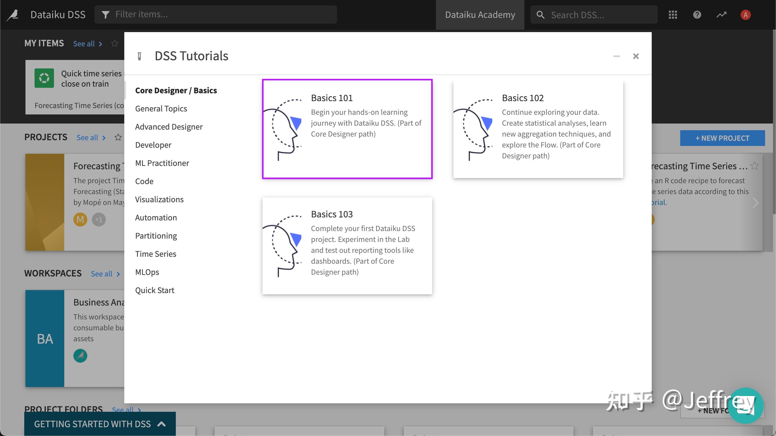Open the user profile avatar A
This screenshot has width=776, height=436.
tap(745, 15)
